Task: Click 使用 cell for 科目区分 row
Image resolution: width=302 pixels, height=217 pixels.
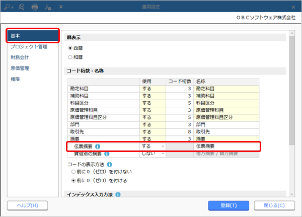Action: point(153,103)
